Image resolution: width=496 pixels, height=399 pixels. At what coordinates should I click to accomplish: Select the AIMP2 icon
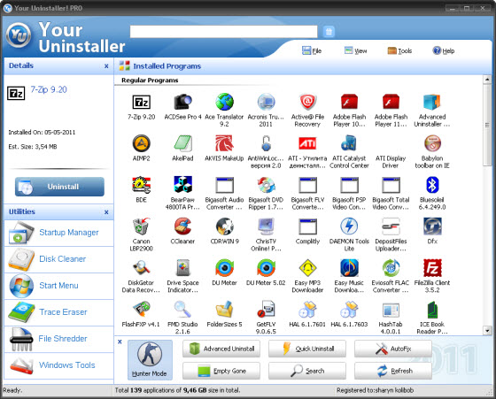click(141, 143)
